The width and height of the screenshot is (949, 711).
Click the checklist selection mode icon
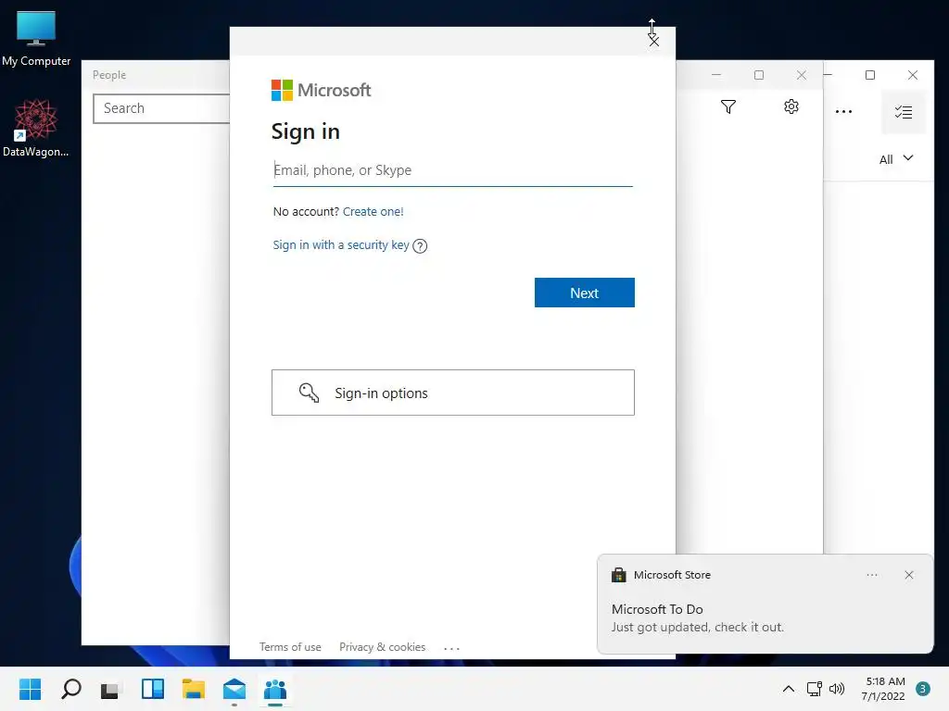[904, 112]
